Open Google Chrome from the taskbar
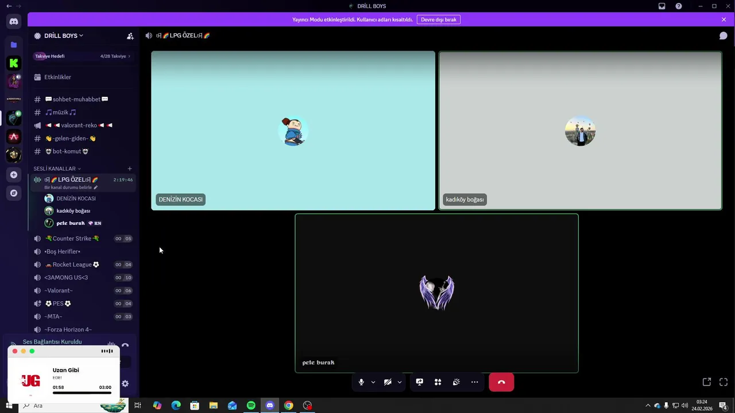The width and height of the screenshot is (735, 413). tap(289, 406)
